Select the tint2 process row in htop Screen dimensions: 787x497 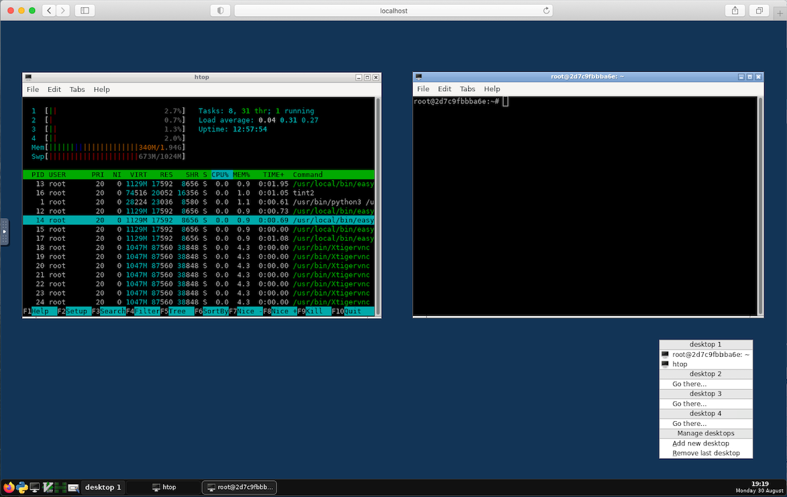[198, 192]
